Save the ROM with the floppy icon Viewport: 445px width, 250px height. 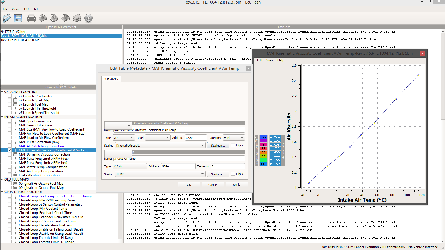[x=18, y=18]
